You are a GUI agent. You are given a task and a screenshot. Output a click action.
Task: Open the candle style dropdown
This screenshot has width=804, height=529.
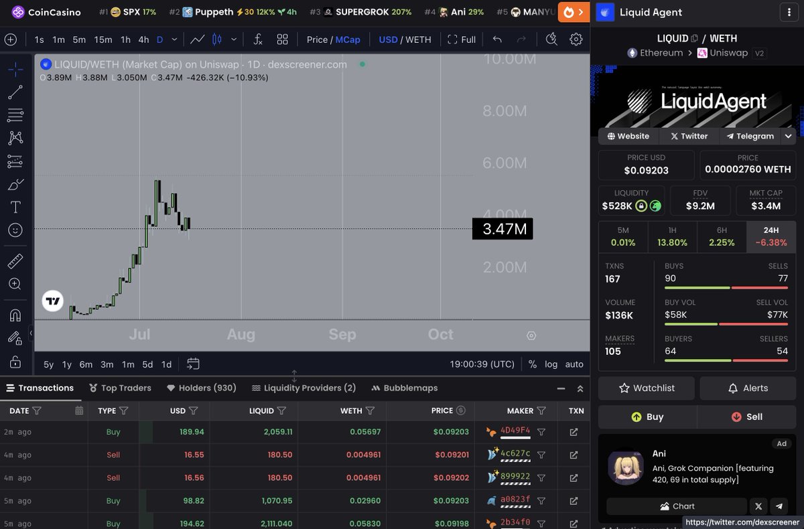pos(233,40)
